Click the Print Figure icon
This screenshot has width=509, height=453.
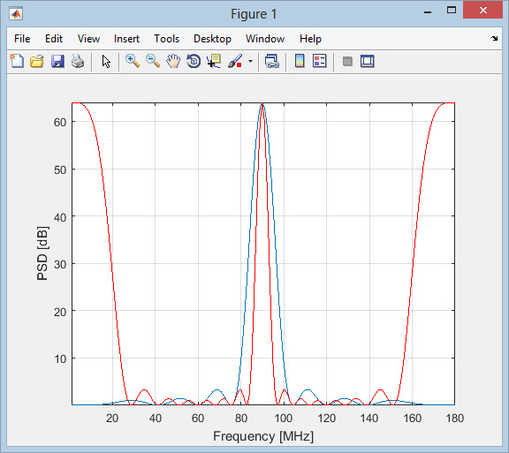[78, 61]
